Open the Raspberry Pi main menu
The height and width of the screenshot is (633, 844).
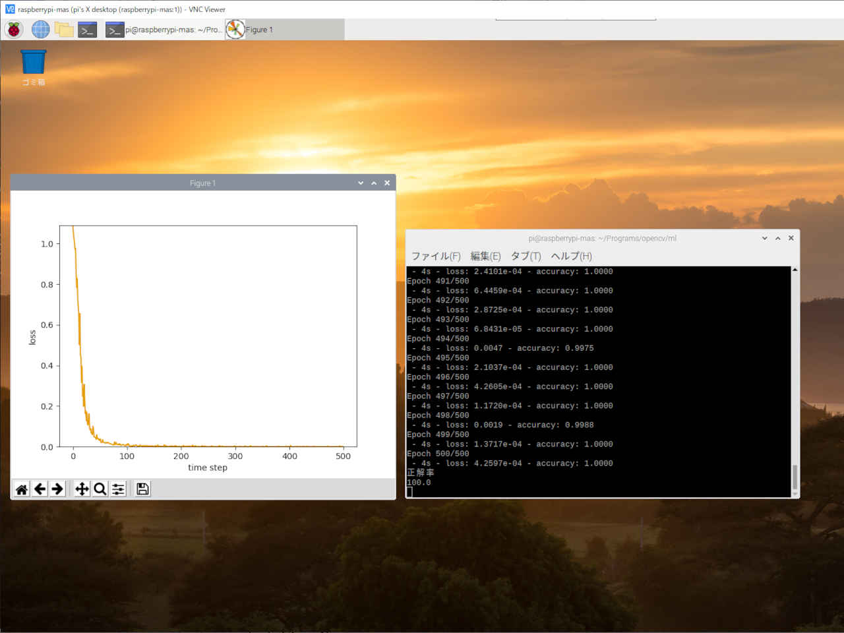tap(14, 30)
